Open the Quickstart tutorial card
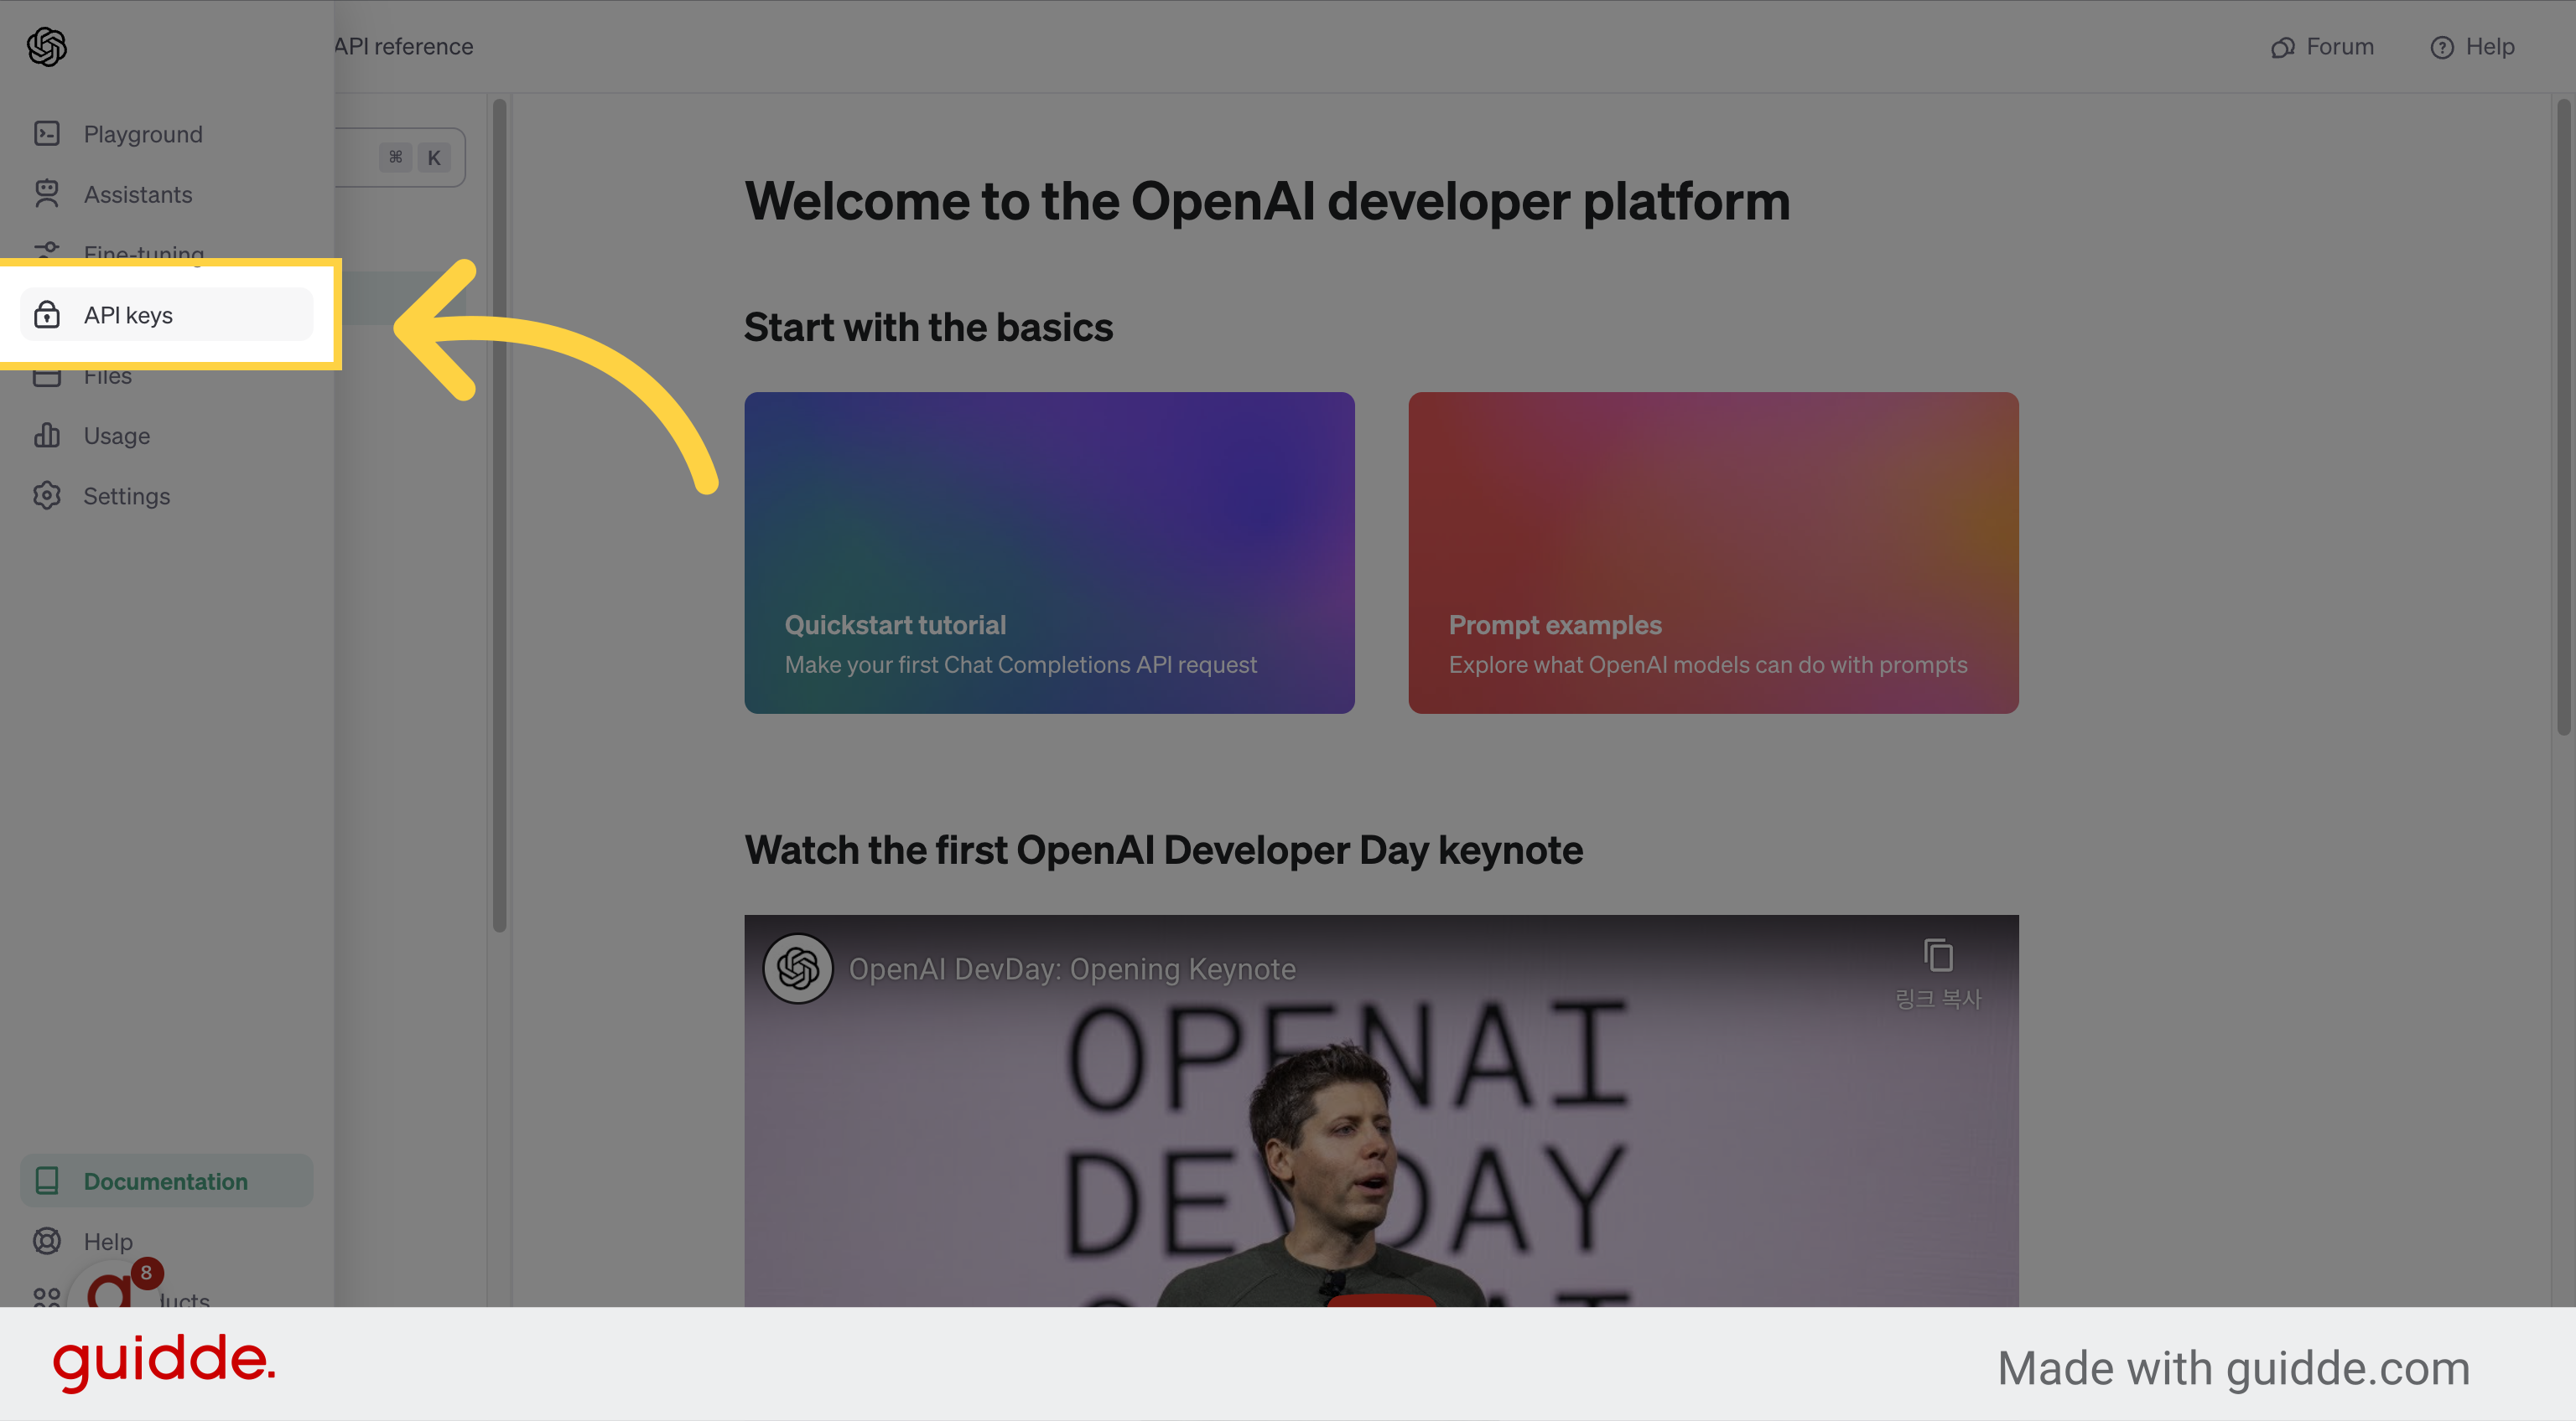 tap(1049, 553)
